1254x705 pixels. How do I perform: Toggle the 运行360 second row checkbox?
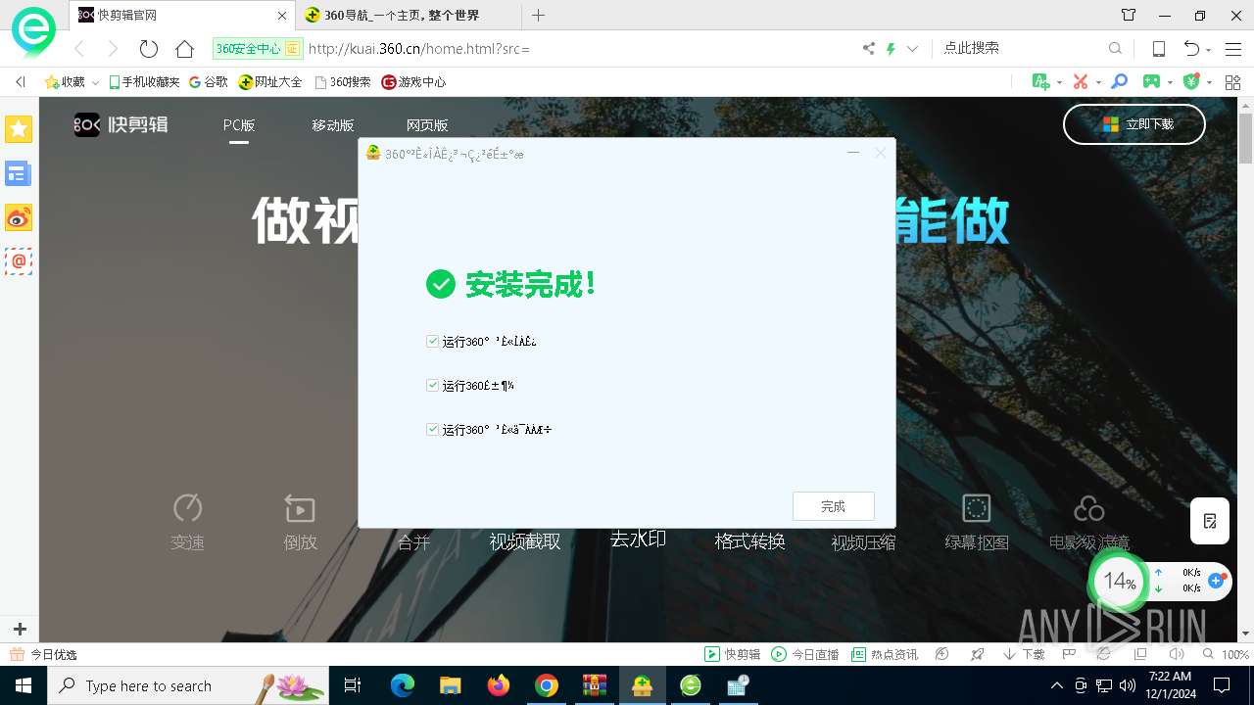432,386
